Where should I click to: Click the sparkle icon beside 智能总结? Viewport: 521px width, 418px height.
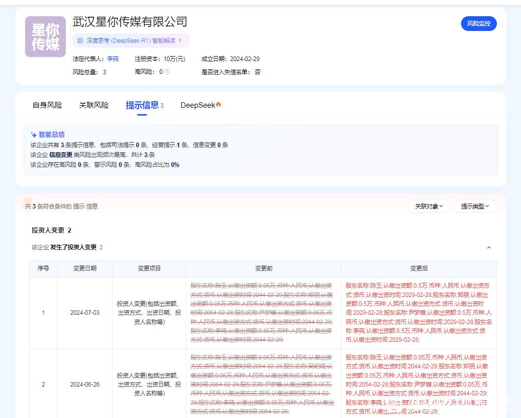tap(33, 134)
